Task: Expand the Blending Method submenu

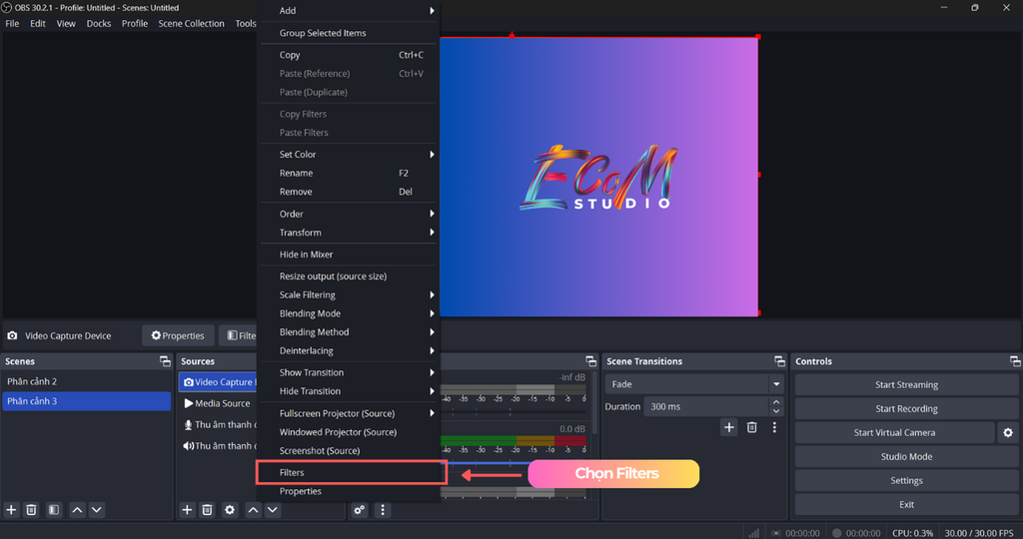Action: [349, 331]
